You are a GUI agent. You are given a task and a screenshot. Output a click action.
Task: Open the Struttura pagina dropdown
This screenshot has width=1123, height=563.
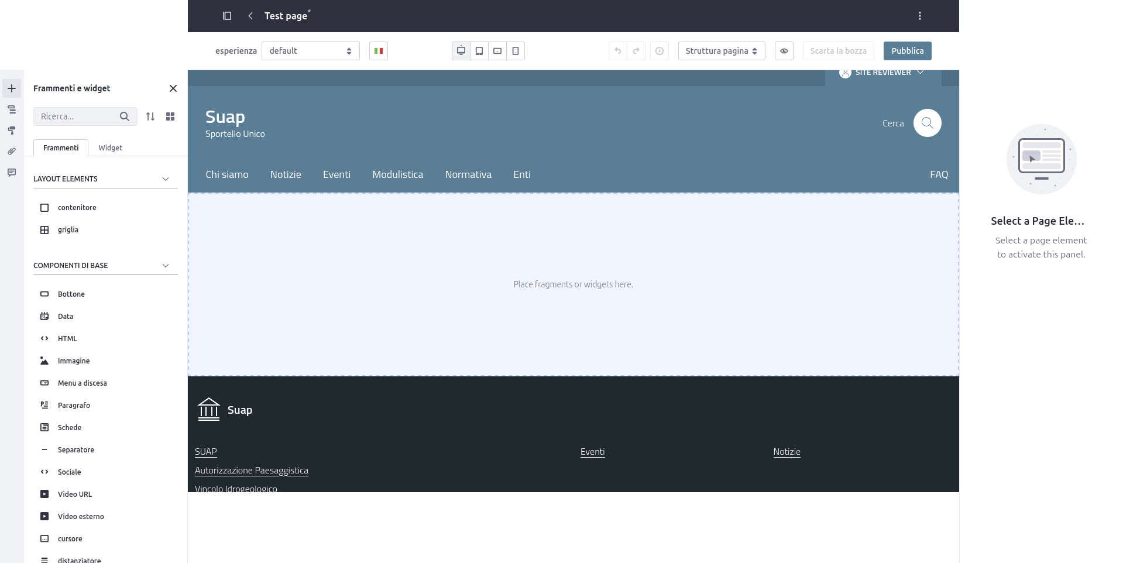coord(721,51)
